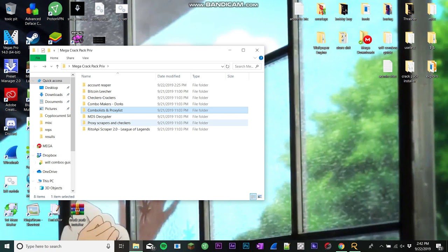
Task: Select the MD5 Decrypter folder
Action: pyautogui.click(x=164, y=117)
